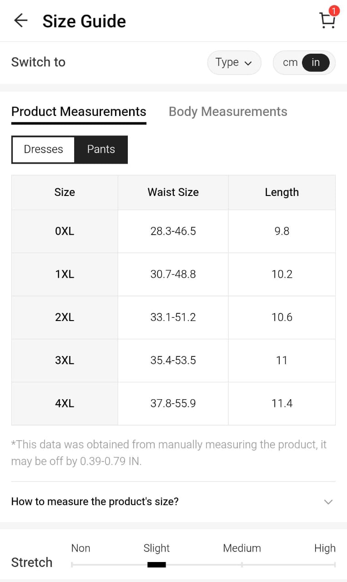Select the Dresses size chart

[x=43, y=150]
